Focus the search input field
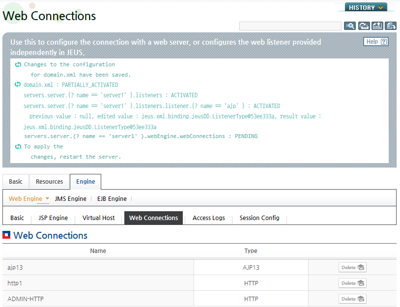Viewport: 400px width, 307px height. tap(290, 26)
